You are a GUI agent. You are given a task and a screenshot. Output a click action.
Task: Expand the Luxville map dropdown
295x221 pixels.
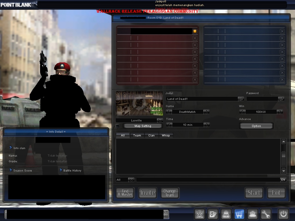pos(160,121)
